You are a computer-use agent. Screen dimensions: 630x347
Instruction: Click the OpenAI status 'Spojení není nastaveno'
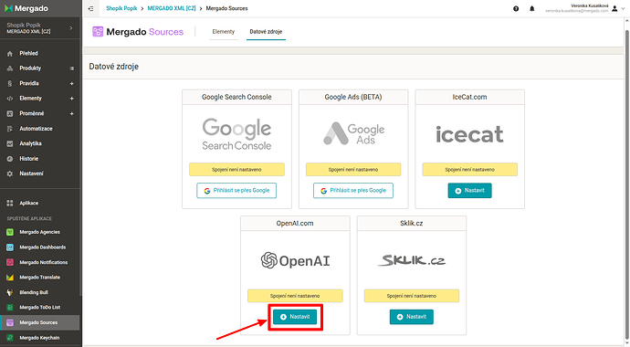[295, 296]
